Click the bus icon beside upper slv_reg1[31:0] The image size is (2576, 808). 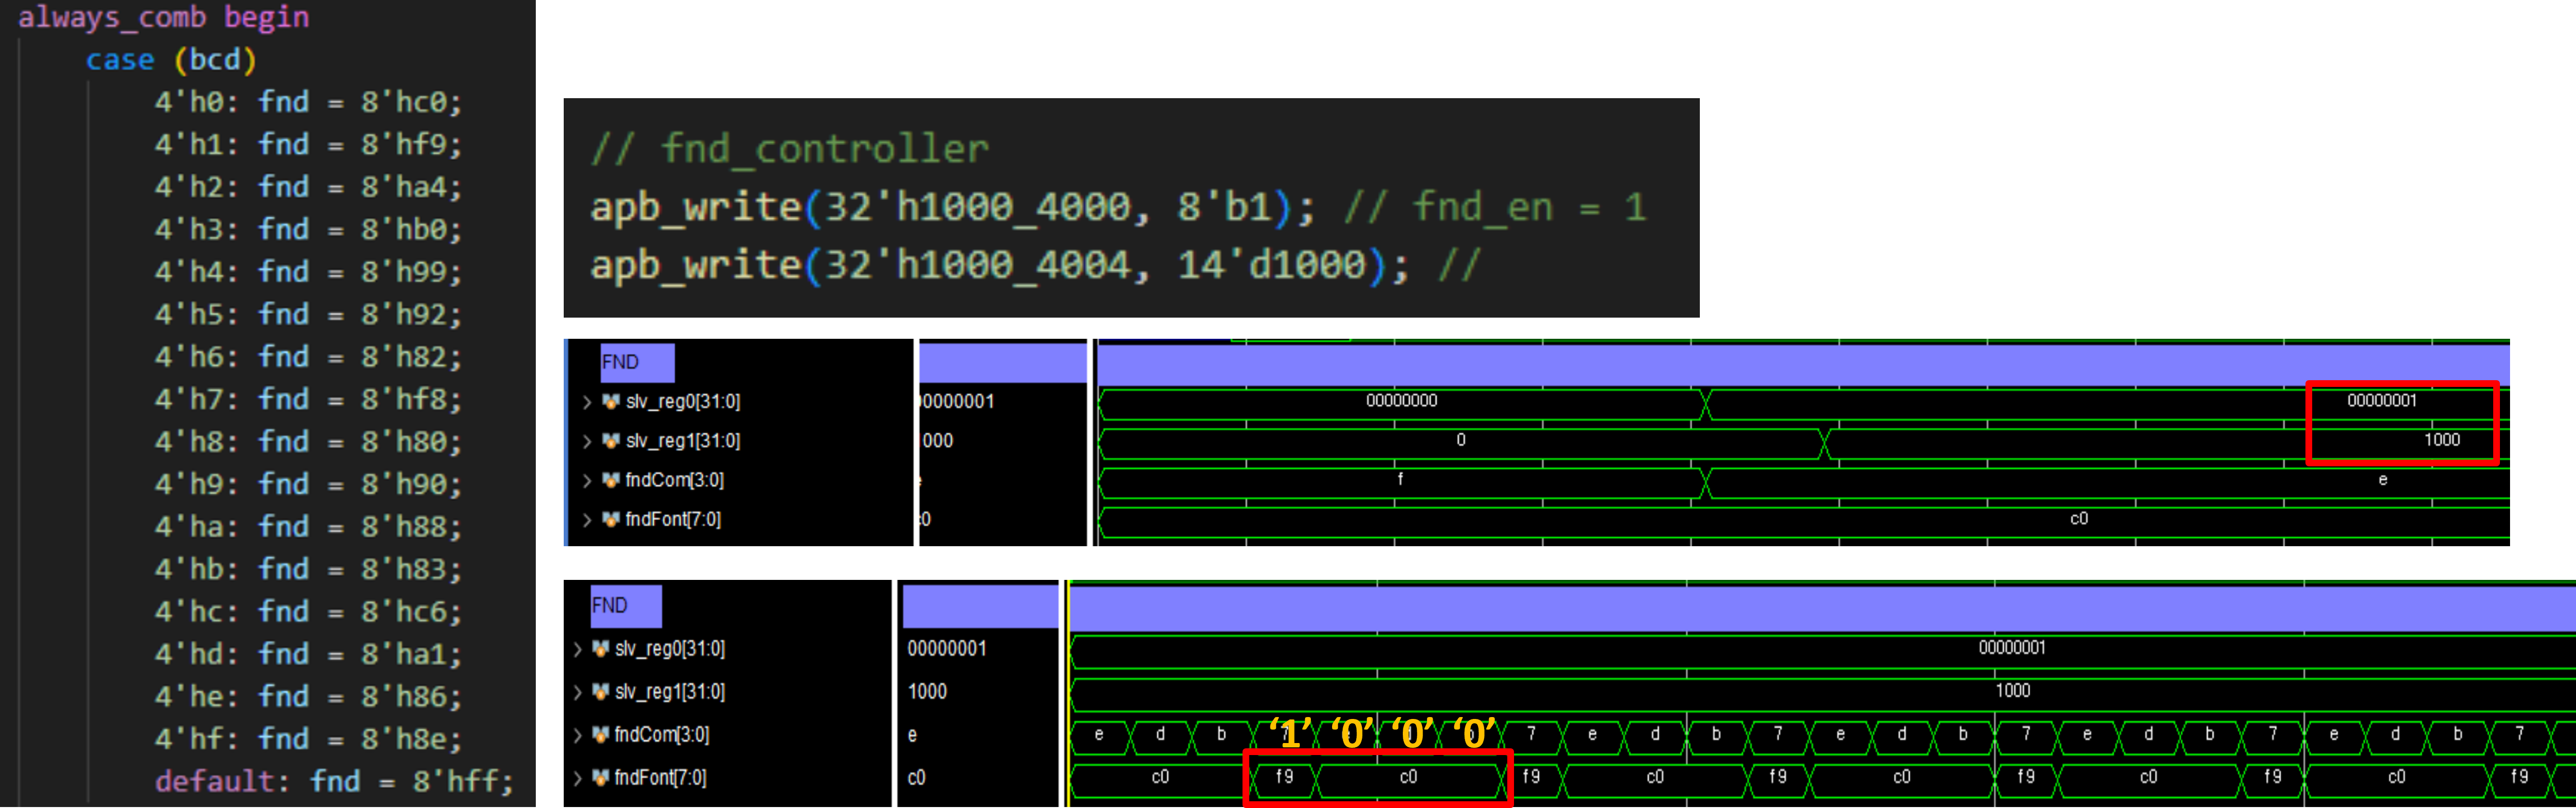point(610,440)
